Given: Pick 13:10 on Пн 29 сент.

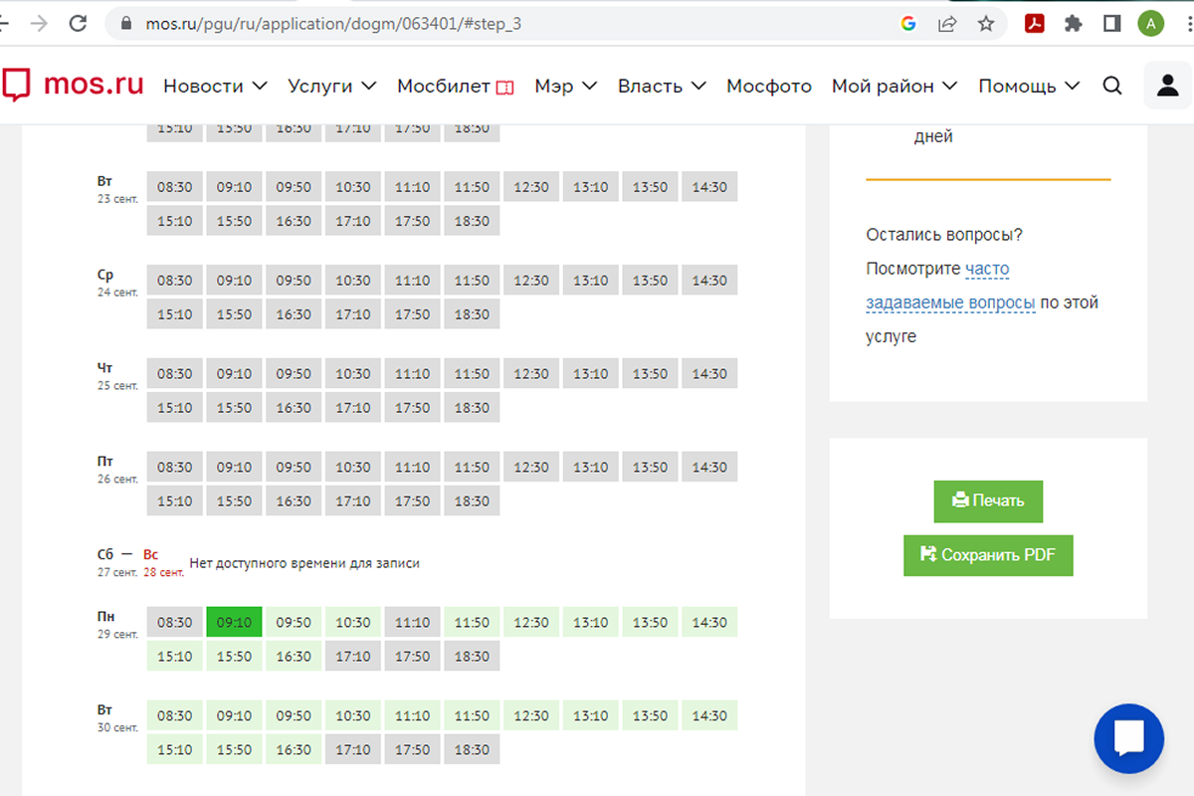Looking at the screenshot, I should point(591,622).
